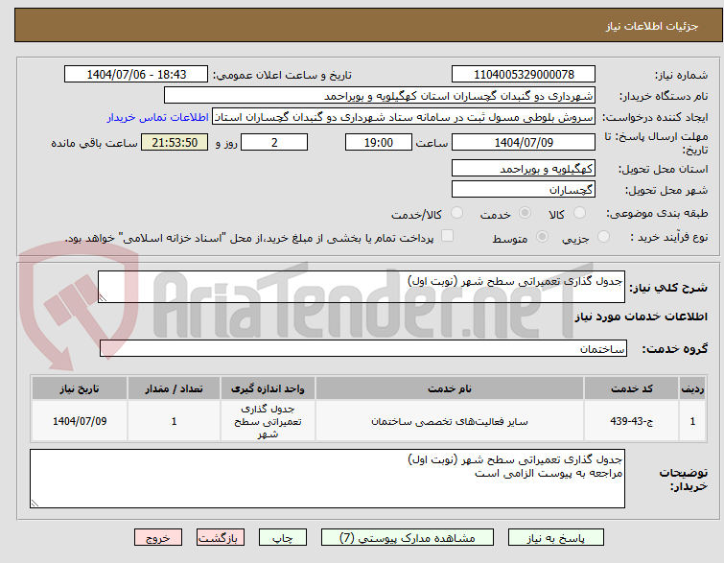Select the متوسط purchase type radio
Screen dimensions: 724x563
pyautogui.click(x=542, y=237)
